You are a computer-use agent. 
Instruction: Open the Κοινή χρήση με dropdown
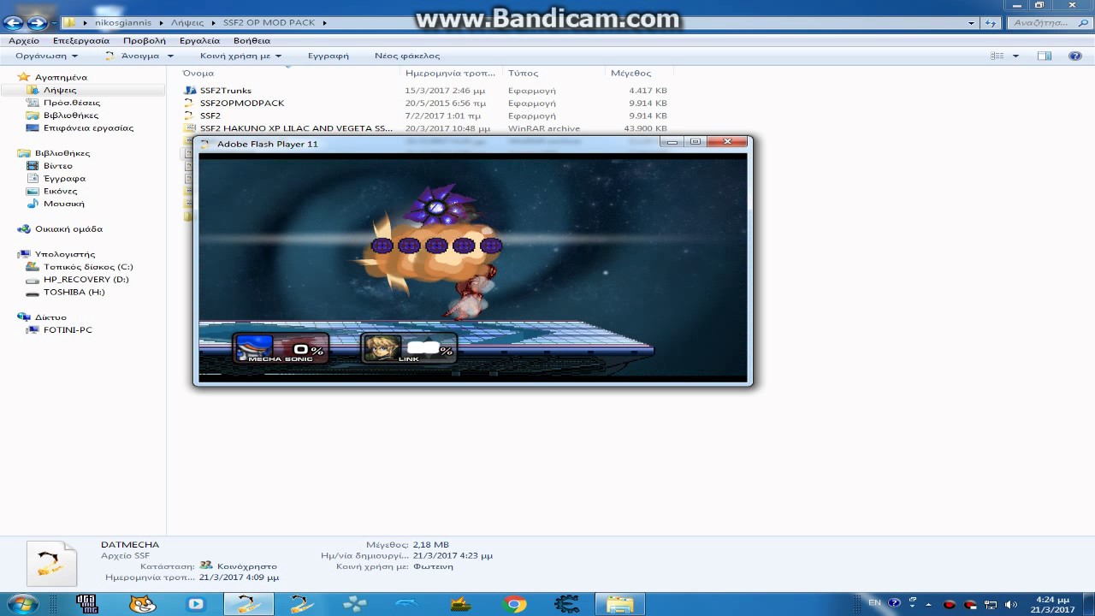(x=240, y=56)
